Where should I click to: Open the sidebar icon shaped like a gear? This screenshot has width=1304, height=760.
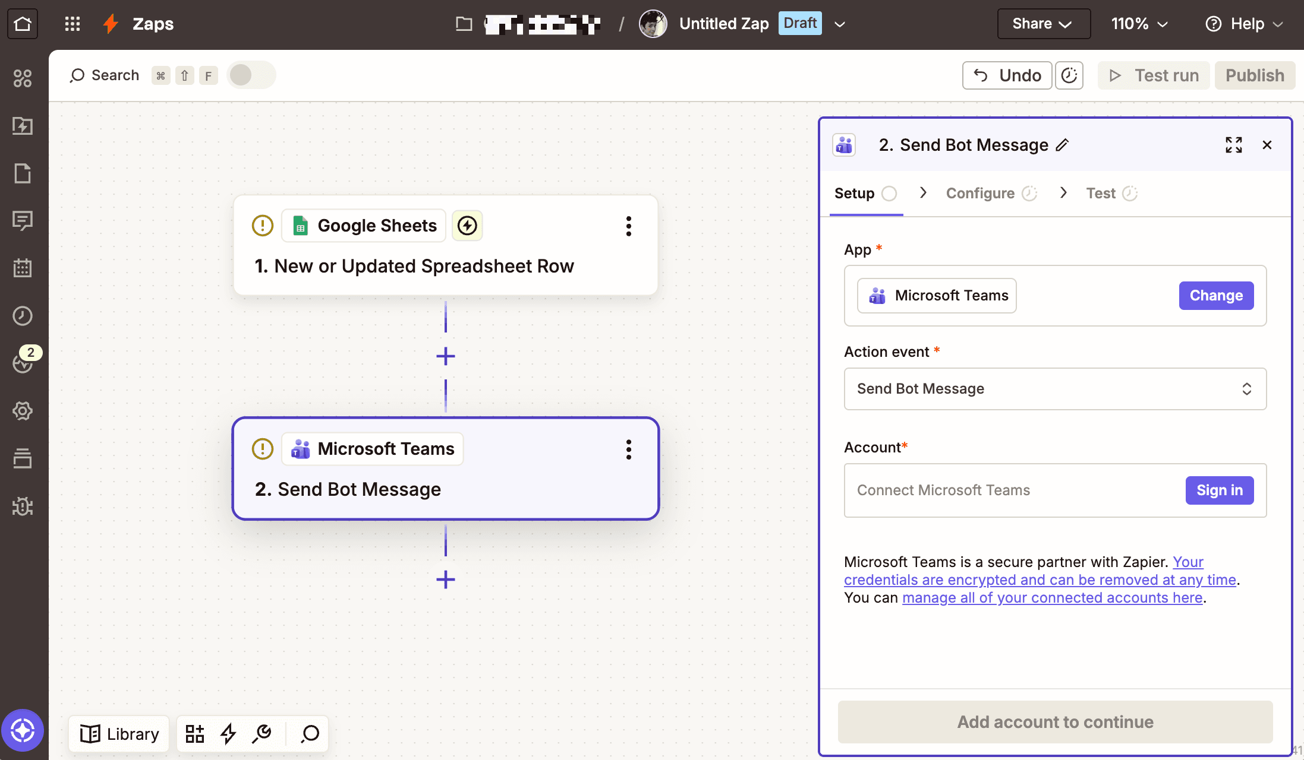23,411
